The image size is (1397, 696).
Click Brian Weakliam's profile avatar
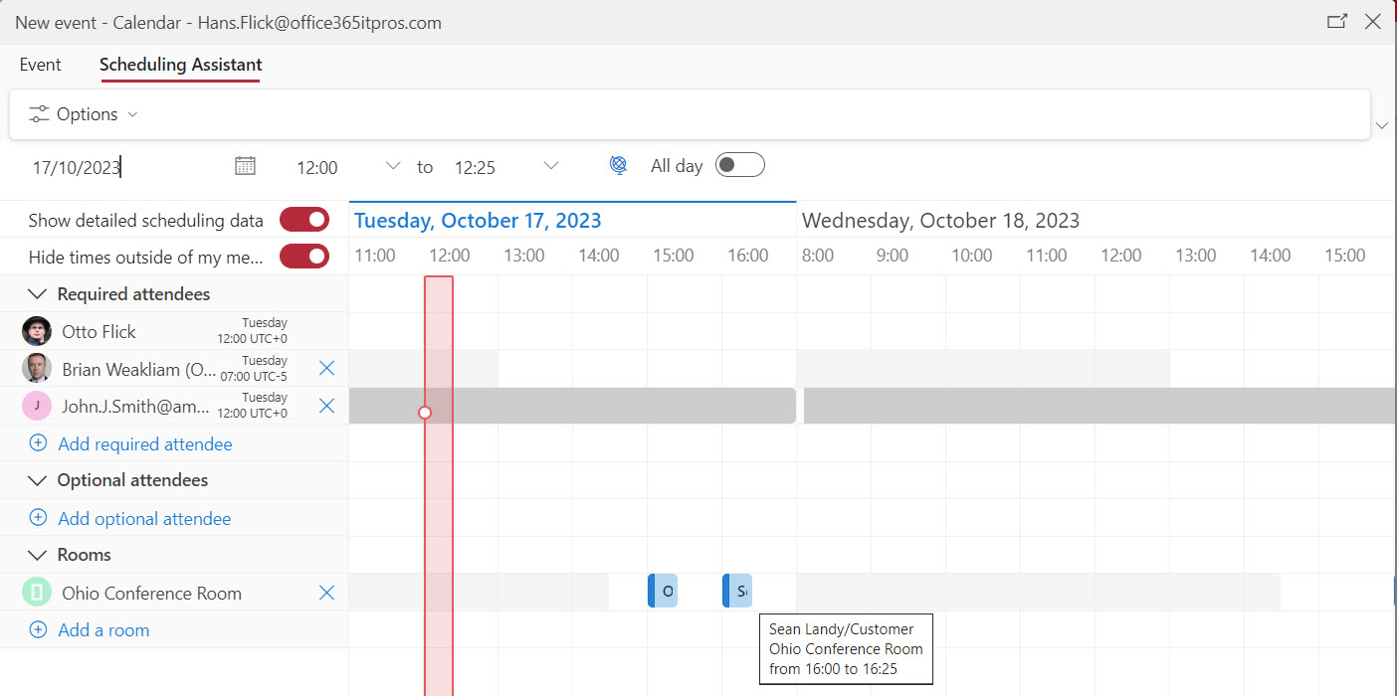(37, 367)
